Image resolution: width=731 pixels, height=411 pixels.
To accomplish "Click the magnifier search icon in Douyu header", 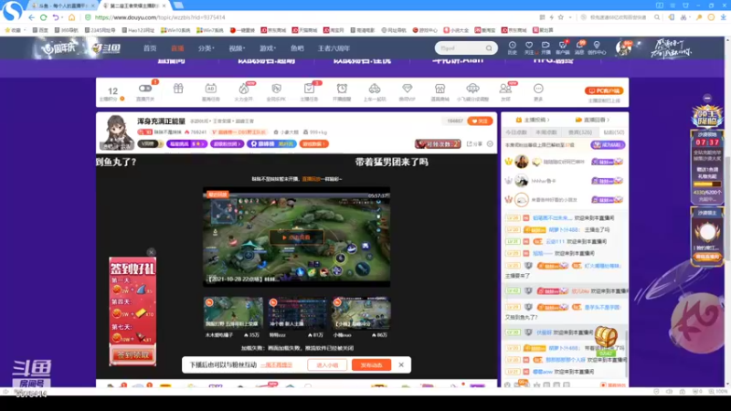I will point(489,48).
